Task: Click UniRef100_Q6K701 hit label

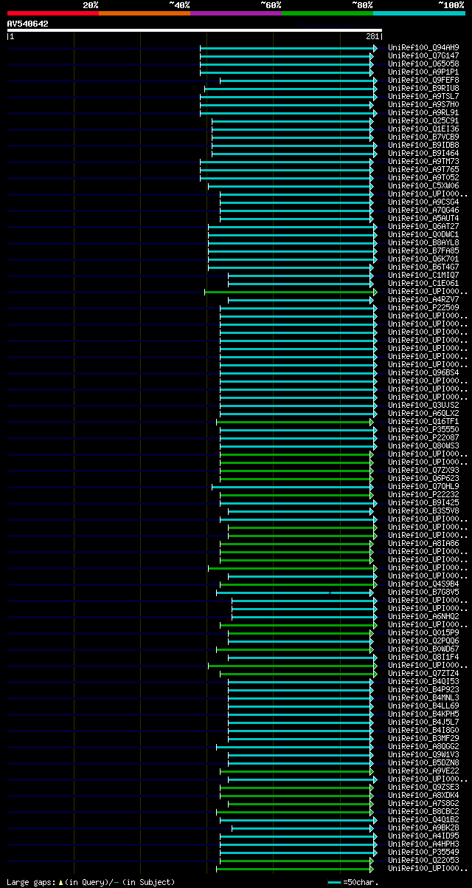Action: click(423, 259)
